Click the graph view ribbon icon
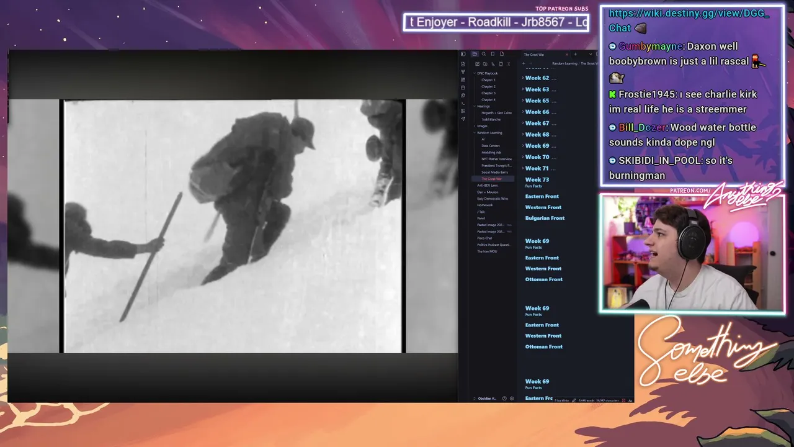The width and height of the screenshot is (794, 447). click(x=463, y=72)
